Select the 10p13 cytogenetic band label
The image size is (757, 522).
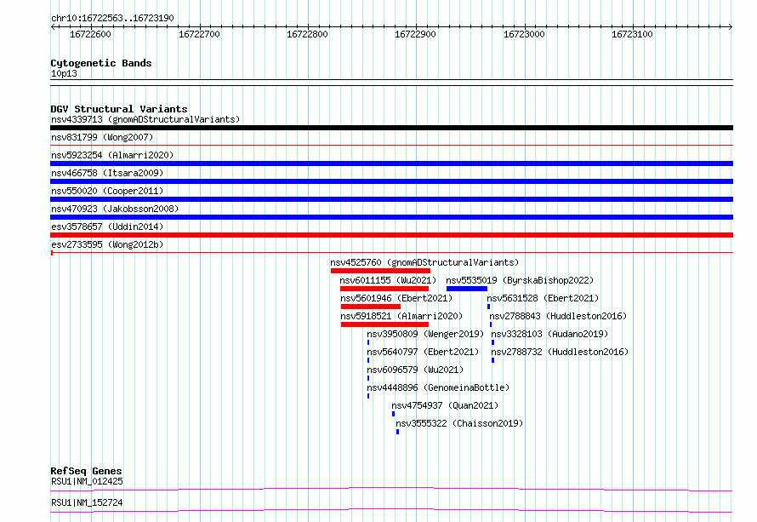click(64, 73)
